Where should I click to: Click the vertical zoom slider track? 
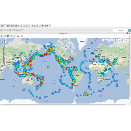click(4, 56)
